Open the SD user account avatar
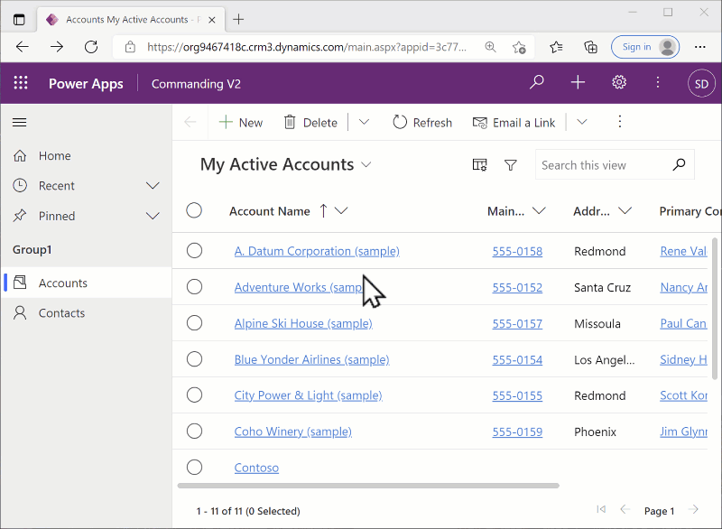The height and width of the screenshot is (529, 722). coord(701,84)
